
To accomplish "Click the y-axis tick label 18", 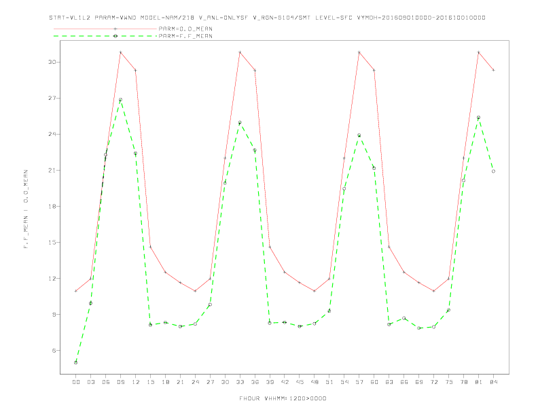I will click(52, 206).
